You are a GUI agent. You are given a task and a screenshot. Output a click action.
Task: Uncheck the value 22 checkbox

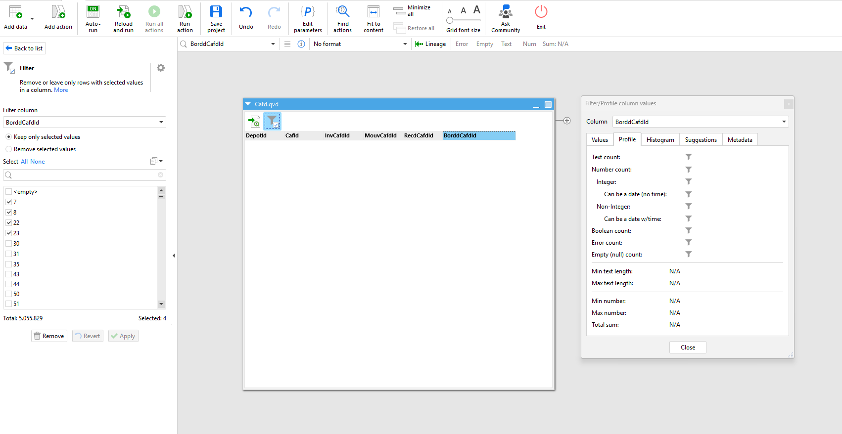point(9,223)
